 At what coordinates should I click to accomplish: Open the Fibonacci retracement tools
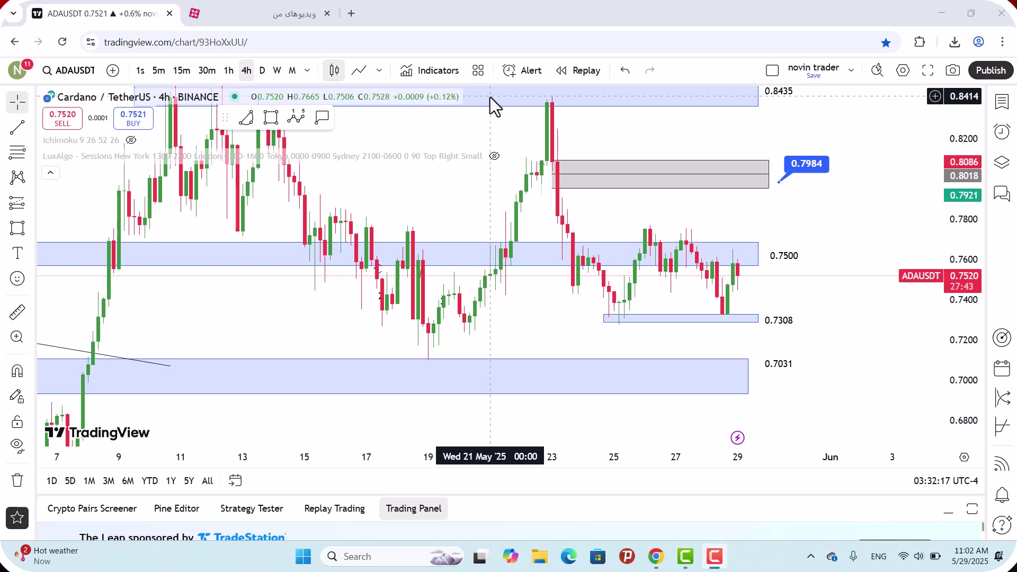17,153
